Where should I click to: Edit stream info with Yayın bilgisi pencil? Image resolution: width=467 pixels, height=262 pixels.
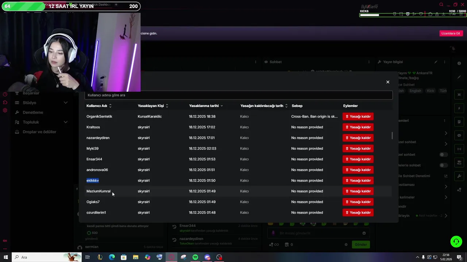click(436, 62)
